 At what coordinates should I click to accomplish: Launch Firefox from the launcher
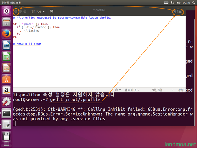click(x=6, y=34)
